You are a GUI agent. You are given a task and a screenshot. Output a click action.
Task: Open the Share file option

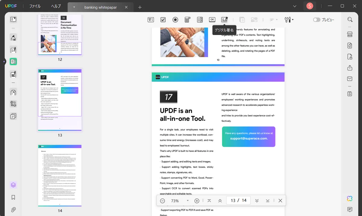click(350, 68)
